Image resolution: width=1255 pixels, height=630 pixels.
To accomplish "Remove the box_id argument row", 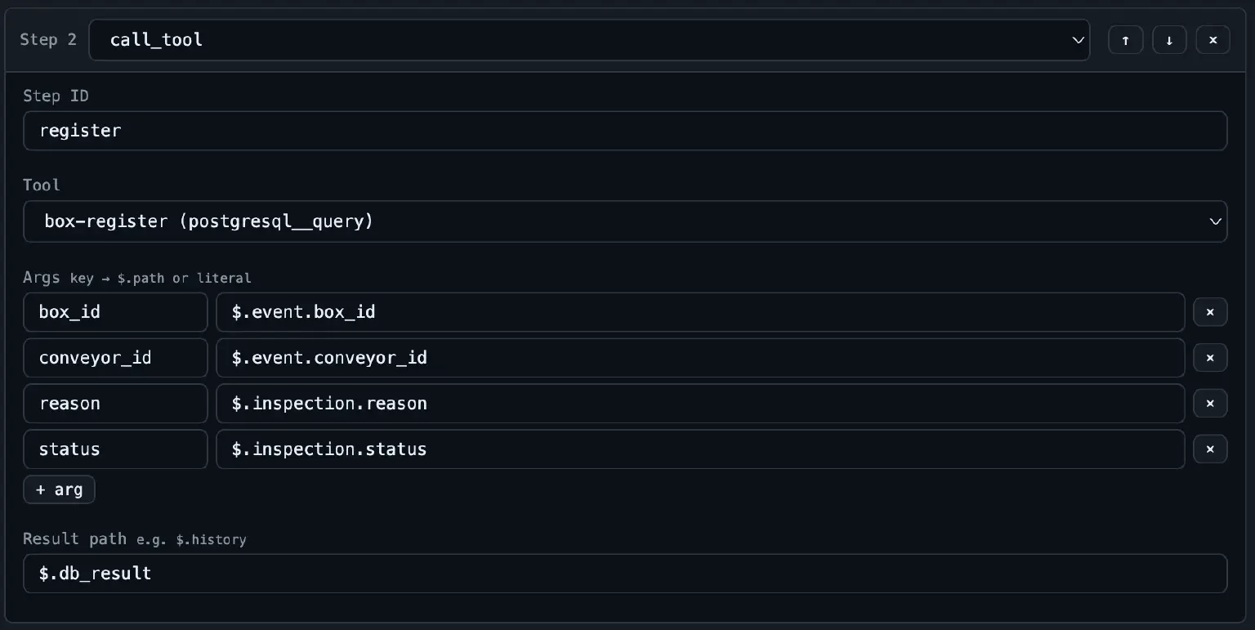I will (x=1210, y=312).
